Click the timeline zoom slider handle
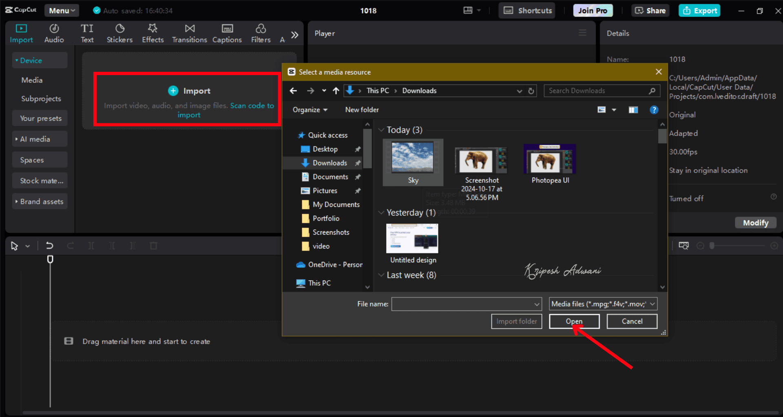 712,246
